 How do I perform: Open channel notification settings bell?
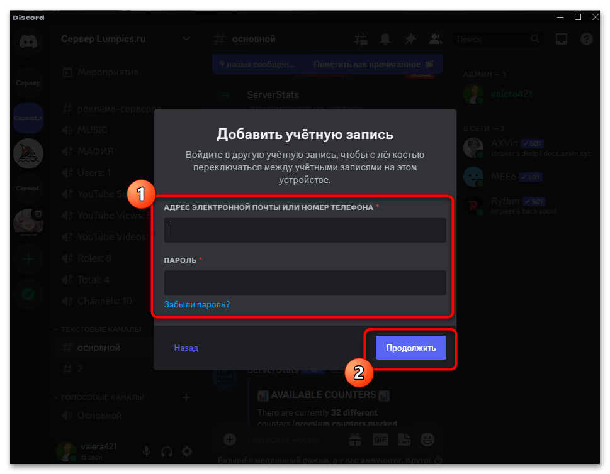click(x=385, y=38)
